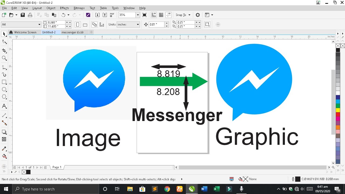
Task: Click the purple Search Content icon
Action: 88,15
